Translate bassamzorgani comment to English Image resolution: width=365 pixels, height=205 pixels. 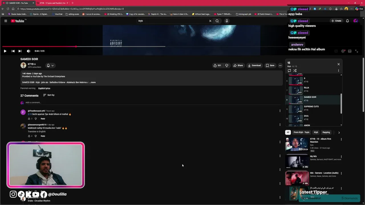(36, 132)
